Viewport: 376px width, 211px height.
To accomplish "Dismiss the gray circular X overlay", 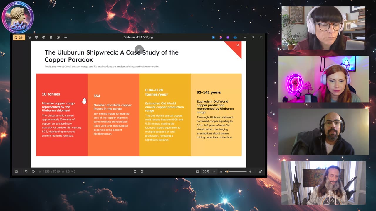I will 139,50.
